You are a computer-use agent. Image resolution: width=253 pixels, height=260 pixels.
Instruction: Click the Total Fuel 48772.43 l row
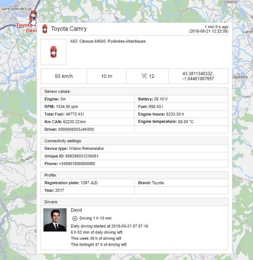click(x=87, y=114)
